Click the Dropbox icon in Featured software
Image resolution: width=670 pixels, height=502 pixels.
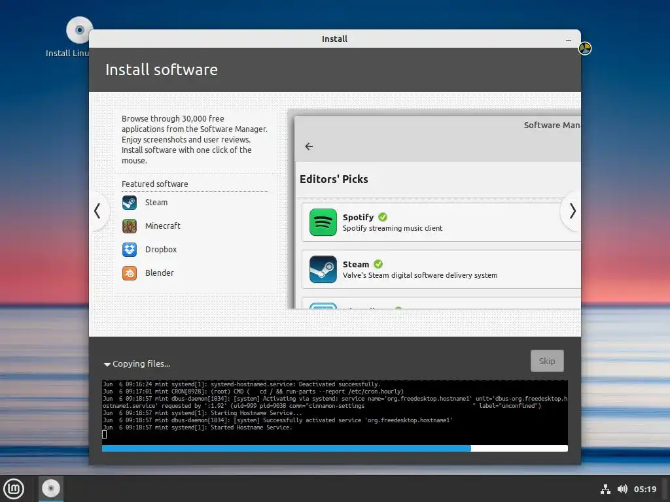pos(130,249)
